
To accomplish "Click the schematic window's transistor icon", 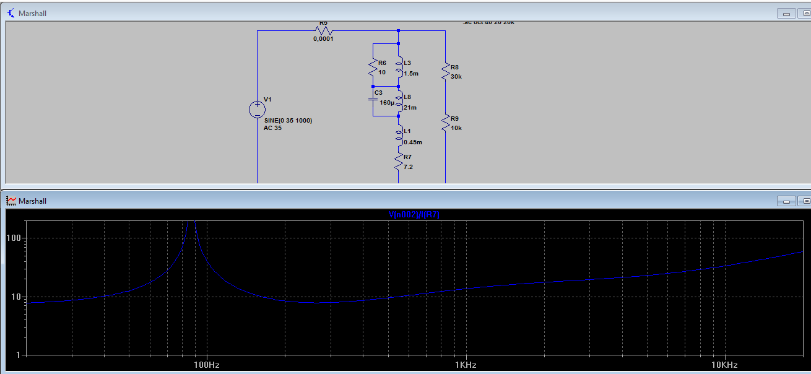I will pyautogui.click(x=11, y=13).
